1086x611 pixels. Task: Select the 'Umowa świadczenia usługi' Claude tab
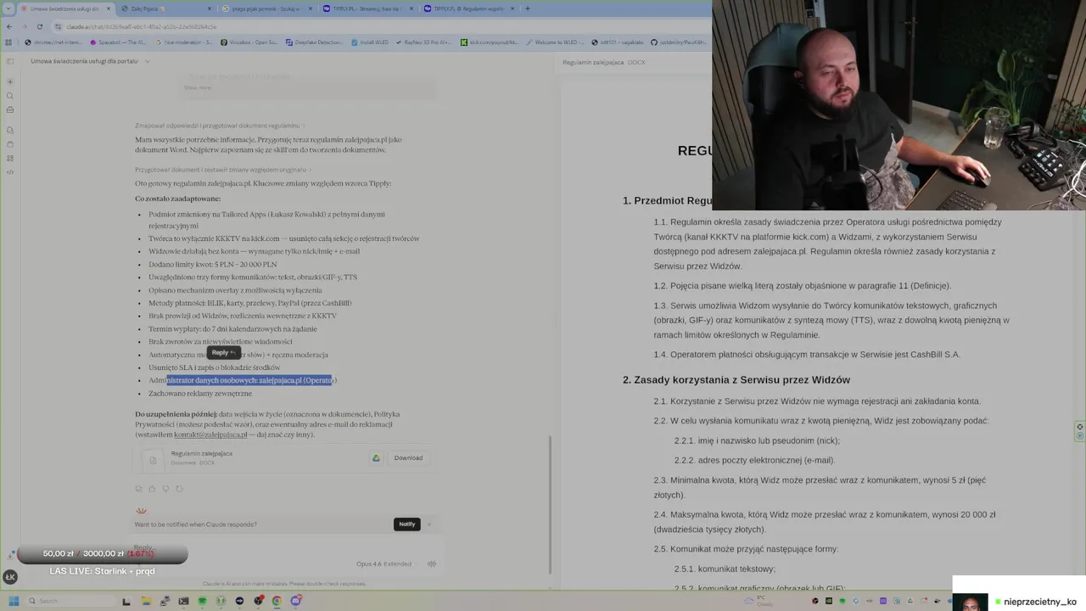(x=64, y=8)
